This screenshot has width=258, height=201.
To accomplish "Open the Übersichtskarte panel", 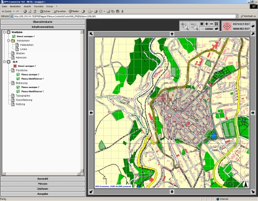I will tap(43, 22).
